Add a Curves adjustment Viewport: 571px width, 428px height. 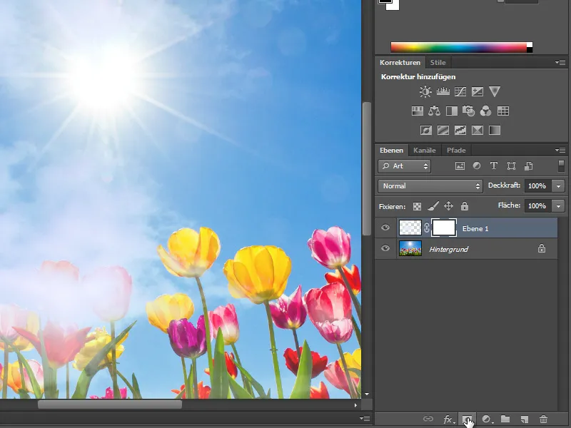pos(460,91)
